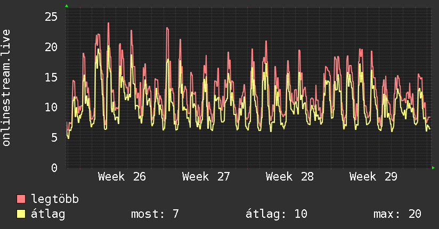439x229 pixels.
Task: Click the green arrow at end of x-axis
Action: point(433,168)
